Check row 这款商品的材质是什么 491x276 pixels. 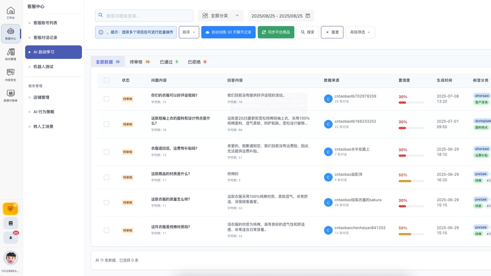pyautogui.click(x=106, y=177)
